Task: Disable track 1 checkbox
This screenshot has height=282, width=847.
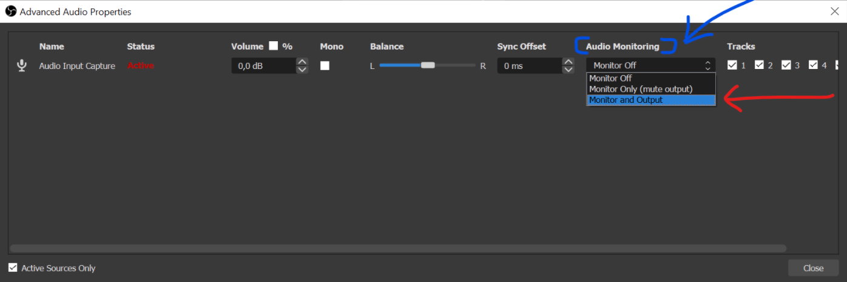Action: point(732,65)
